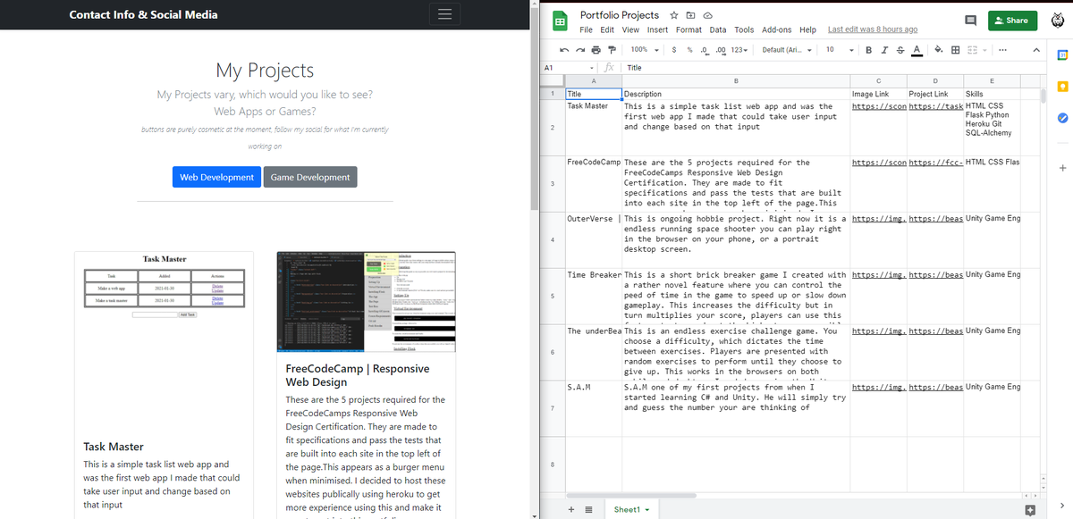Format as currency with dollar icon
This screenshot has height=519, width=1073.
(673, 49)
